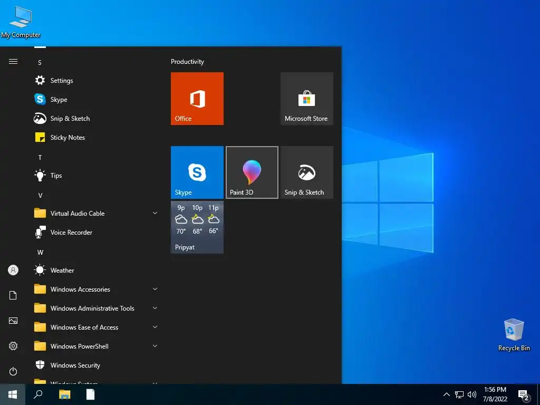Click the letter W group header

pyautogui.click(x=40, y=253)
